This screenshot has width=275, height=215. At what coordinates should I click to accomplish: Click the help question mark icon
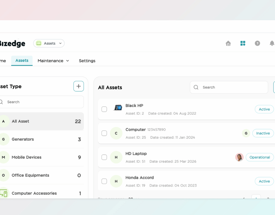point(257,43)
